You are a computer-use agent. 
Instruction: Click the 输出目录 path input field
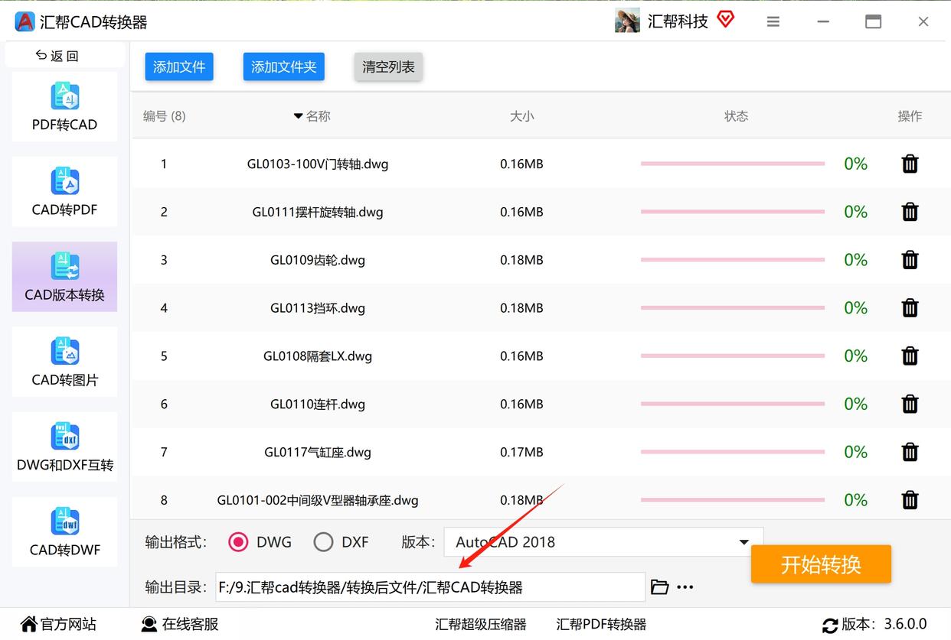(x=430, y=587)
